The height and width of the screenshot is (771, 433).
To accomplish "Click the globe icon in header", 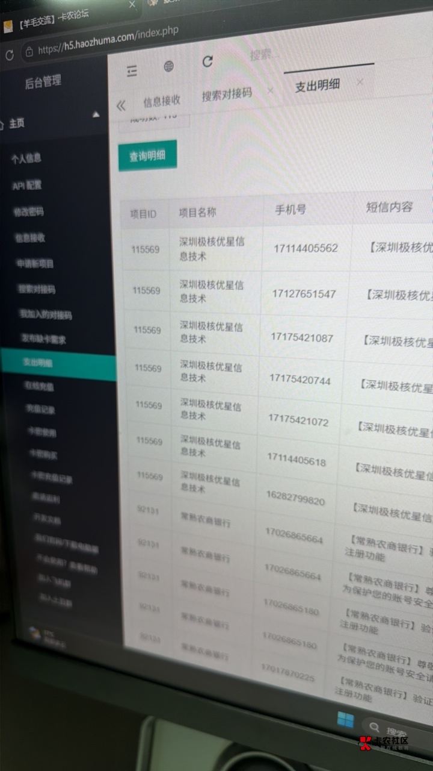I will [169, 66].
